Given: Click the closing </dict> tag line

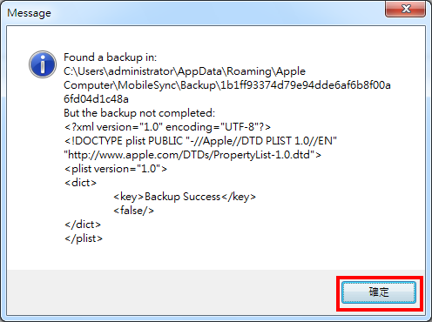Looking at the screenshot, I should point(83,225).
